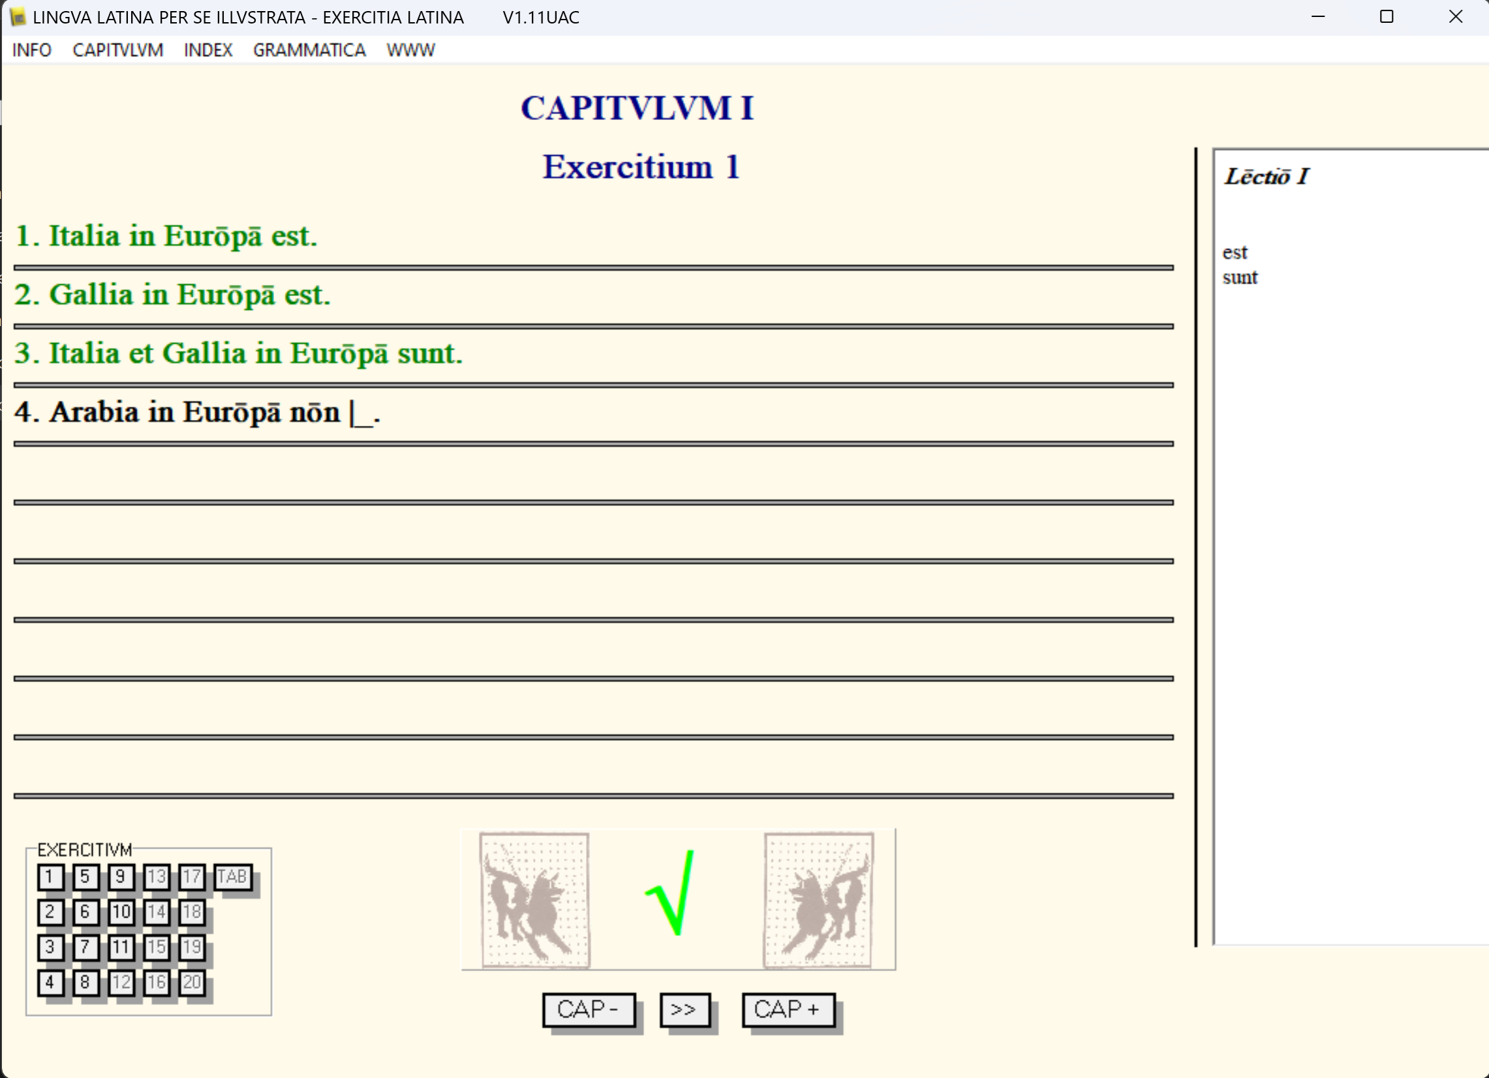
Task: Open exercise number 10
Action: click(121, 912)
